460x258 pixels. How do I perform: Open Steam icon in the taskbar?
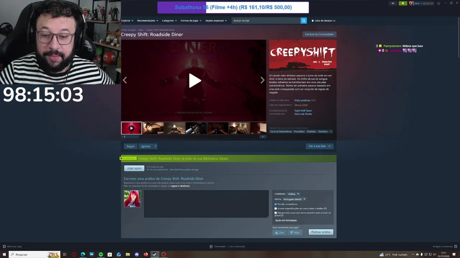click(x=155, y=254)
